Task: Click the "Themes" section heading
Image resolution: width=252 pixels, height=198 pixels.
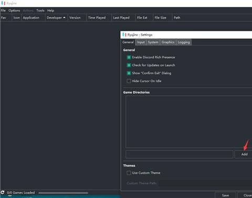Action: pyautogui.click(x=129, y=166)
